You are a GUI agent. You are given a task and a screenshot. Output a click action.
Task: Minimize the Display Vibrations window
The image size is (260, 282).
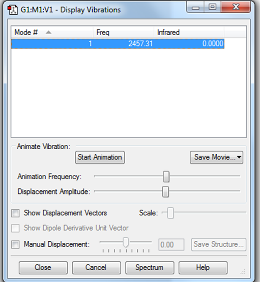(x=195, y=7)
